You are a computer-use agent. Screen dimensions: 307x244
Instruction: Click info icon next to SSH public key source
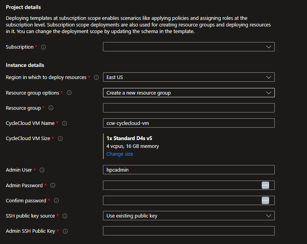coord(65,216)
